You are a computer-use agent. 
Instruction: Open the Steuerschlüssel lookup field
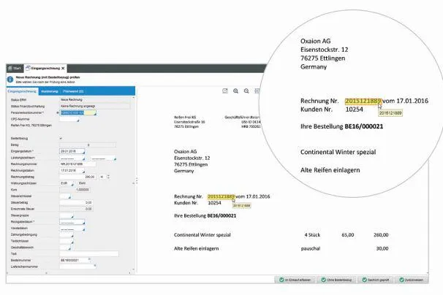[66, 196]
